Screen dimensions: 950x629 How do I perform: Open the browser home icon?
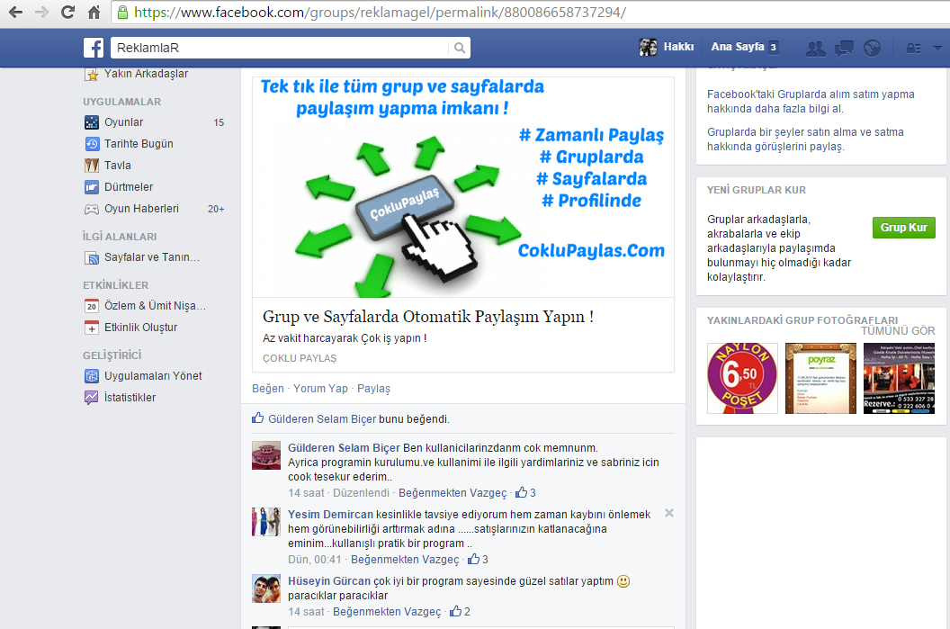click(x=94, y=12)
